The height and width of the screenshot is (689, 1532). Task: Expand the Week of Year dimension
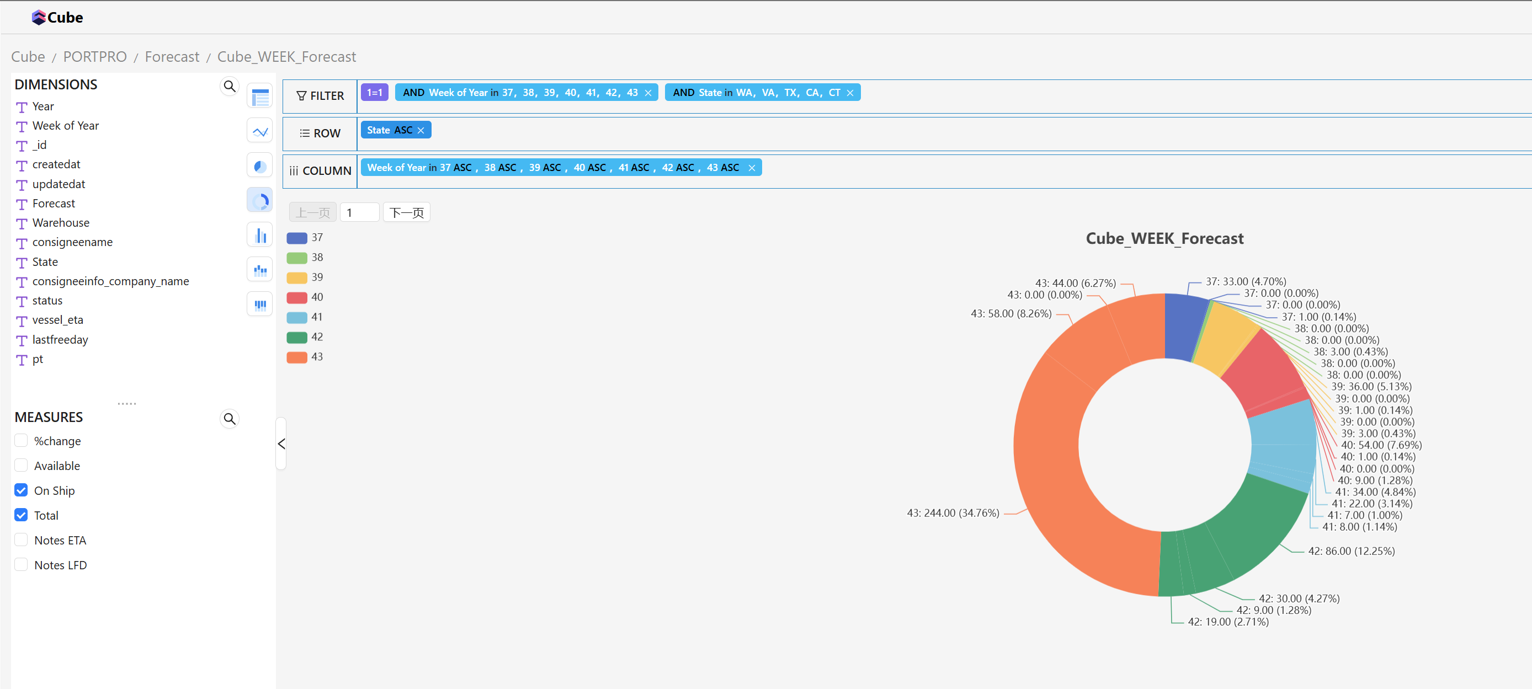tap(66, 125)
